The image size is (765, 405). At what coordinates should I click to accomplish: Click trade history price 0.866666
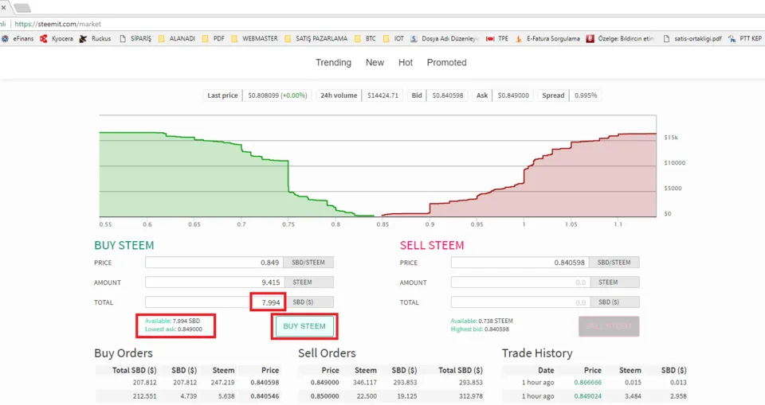click(x=587, y=383)
